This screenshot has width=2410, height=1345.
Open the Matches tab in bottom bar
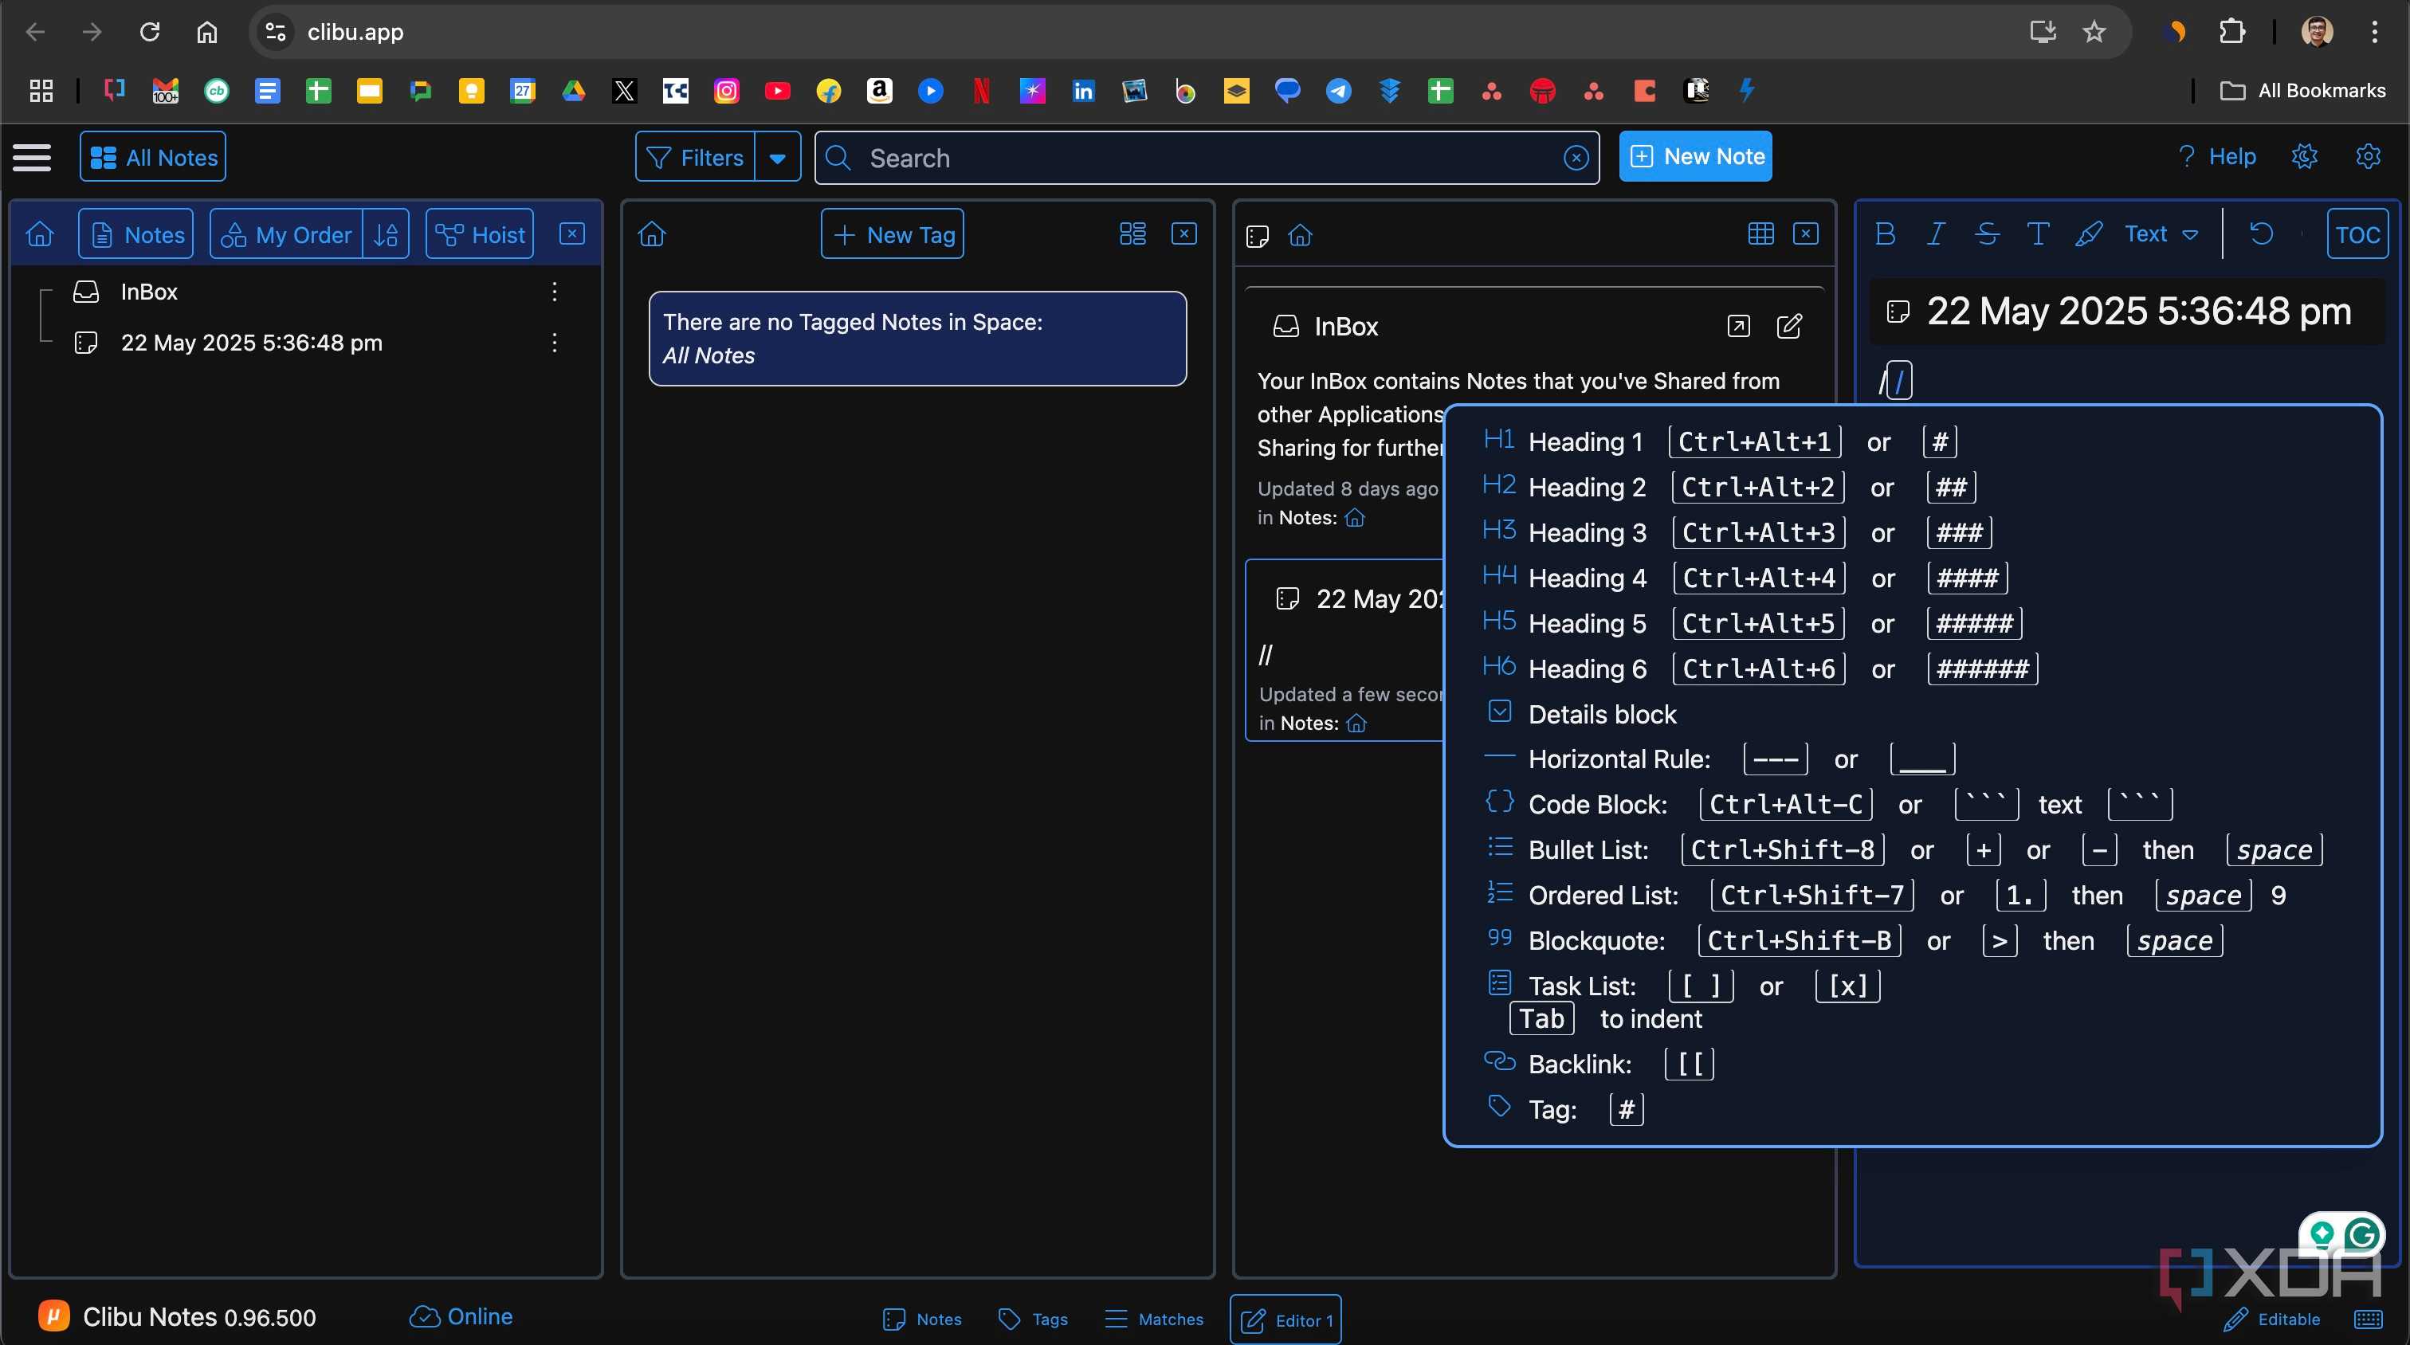tap(1153, 1319)
